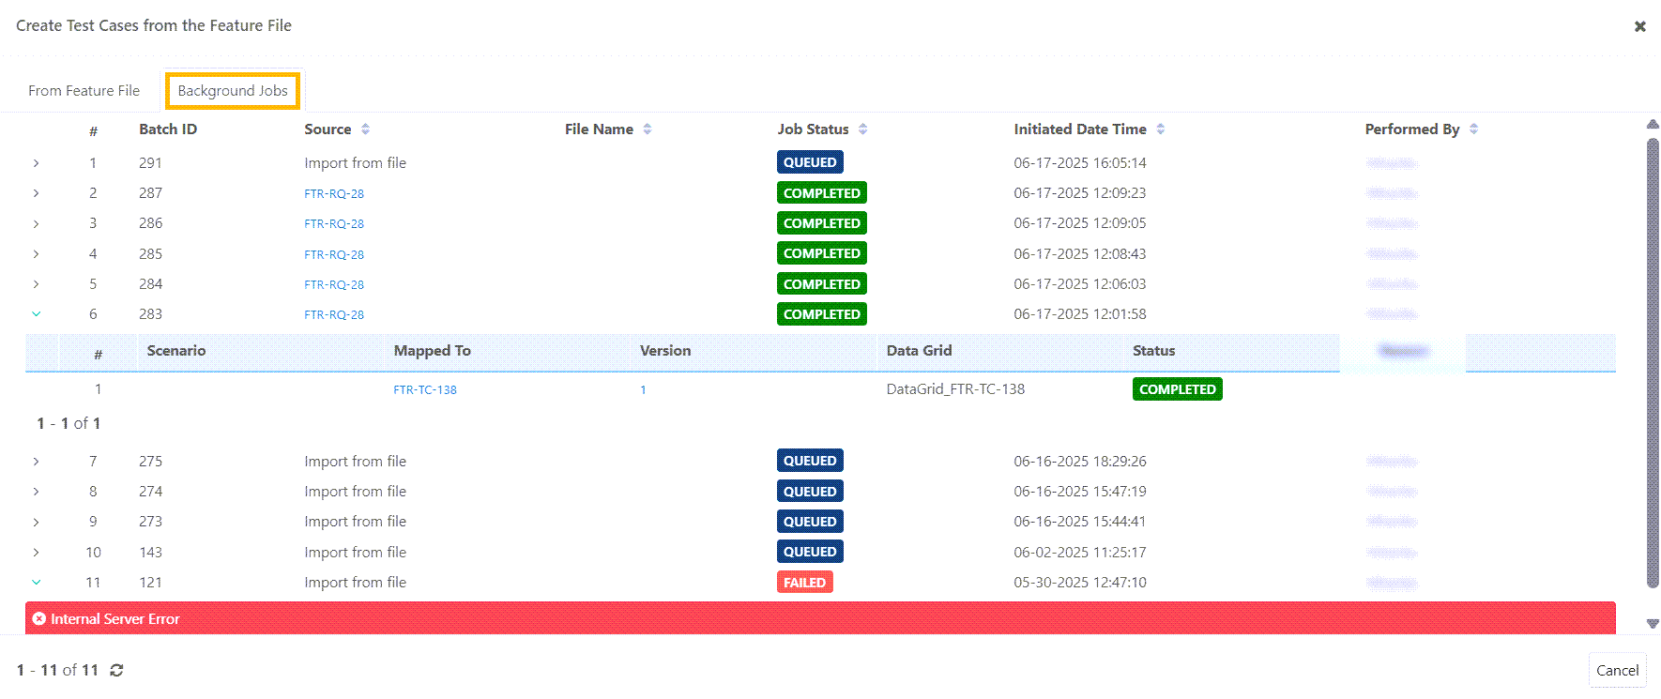Image resolution: width=1661 pixels, height=699 pixels.
Task: Expand row for batch 287
Action: [36, 193]
